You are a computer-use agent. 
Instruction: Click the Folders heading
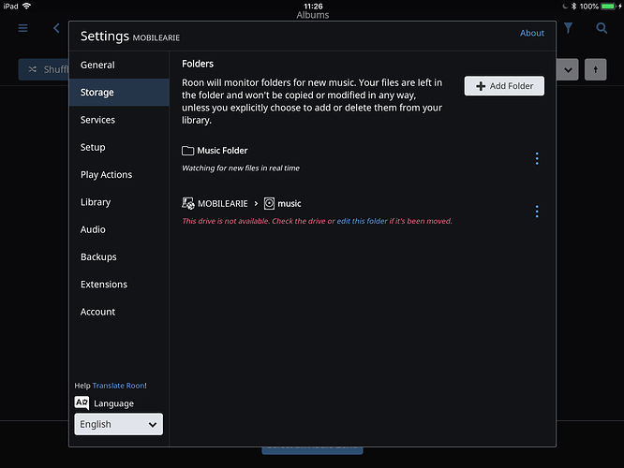click(x=198, y=64)
